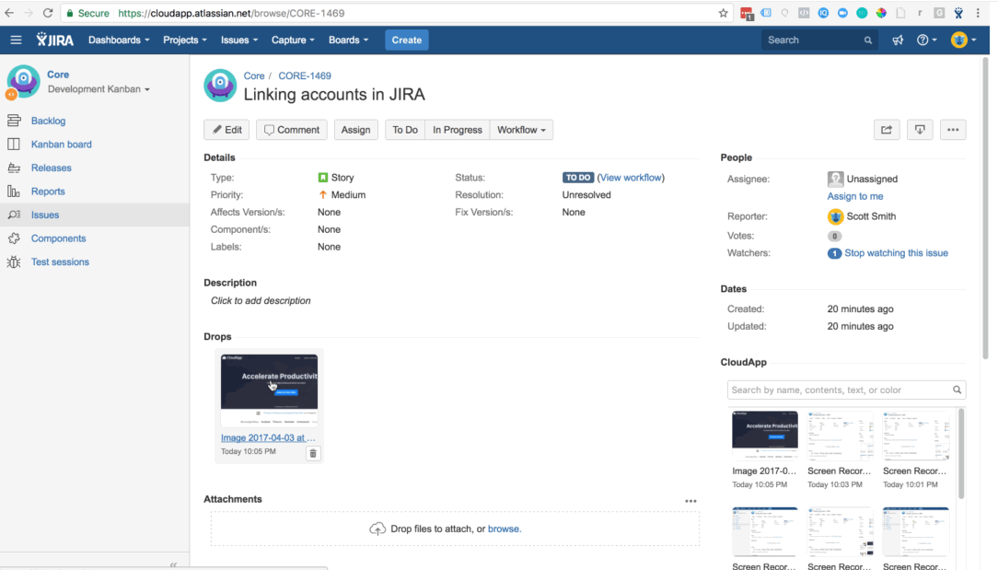Click the Core project avatar in sidebar
The height and width of the screenshot is (570, 998).
24,82
